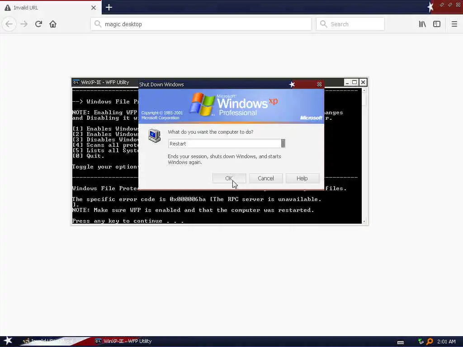Screen dimensions: 463x347
Task: Open the browser home page icon
Action: (x=53, y=24)
